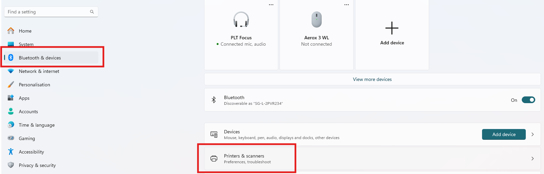Click View more devices link
This screenshot has width=544, height=174.
point(372,79)
